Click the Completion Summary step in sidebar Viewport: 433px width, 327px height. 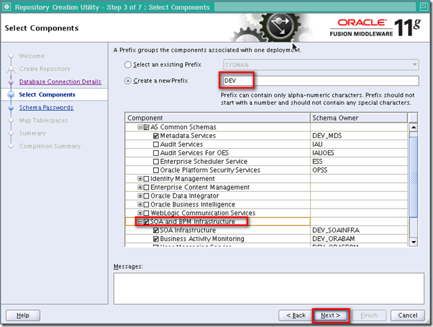[50, 146]
